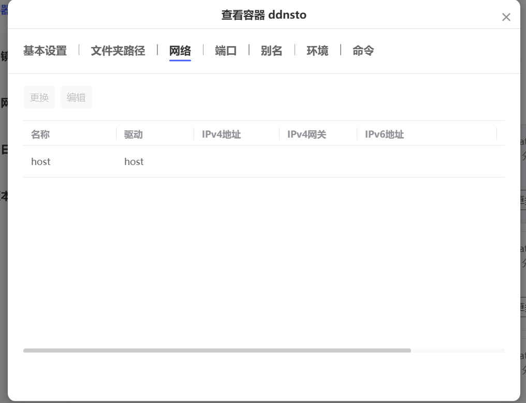Click the empty scrollbar track right of thumb

(x=458, y=350)
